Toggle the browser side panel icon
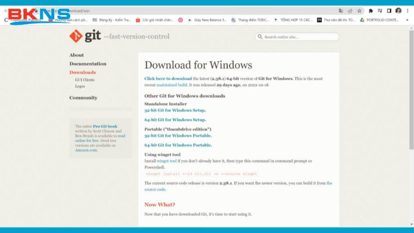This screenshot has height=233, width=414. (389, 11)
